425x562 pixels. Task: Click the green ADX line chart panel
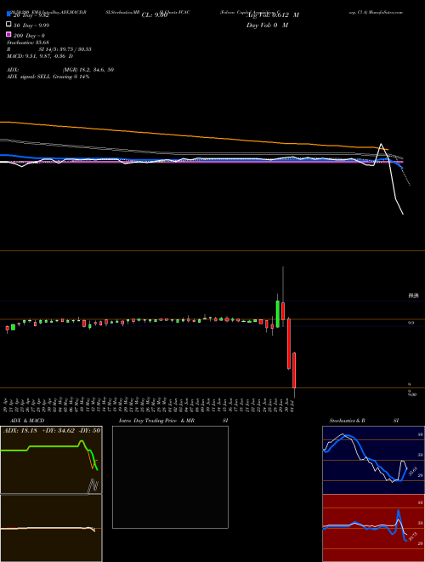click(51, 460)
